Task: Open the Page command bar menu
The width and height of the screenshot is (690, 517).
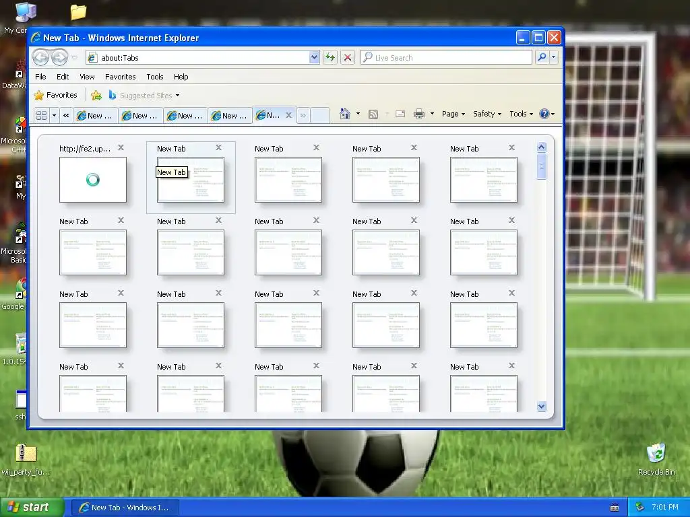Action: tap(453, 114)
